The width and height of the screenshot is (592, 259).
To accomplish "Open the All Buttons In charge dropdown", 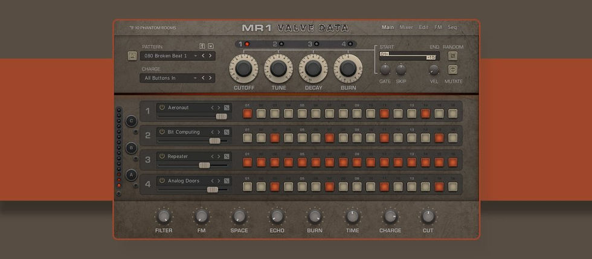I will click(x=196, y=78).
